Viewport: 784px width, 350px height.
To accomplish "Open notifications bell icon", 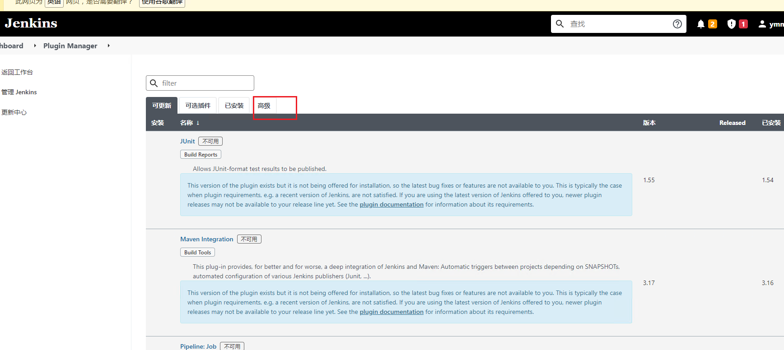I will [700, 24].
